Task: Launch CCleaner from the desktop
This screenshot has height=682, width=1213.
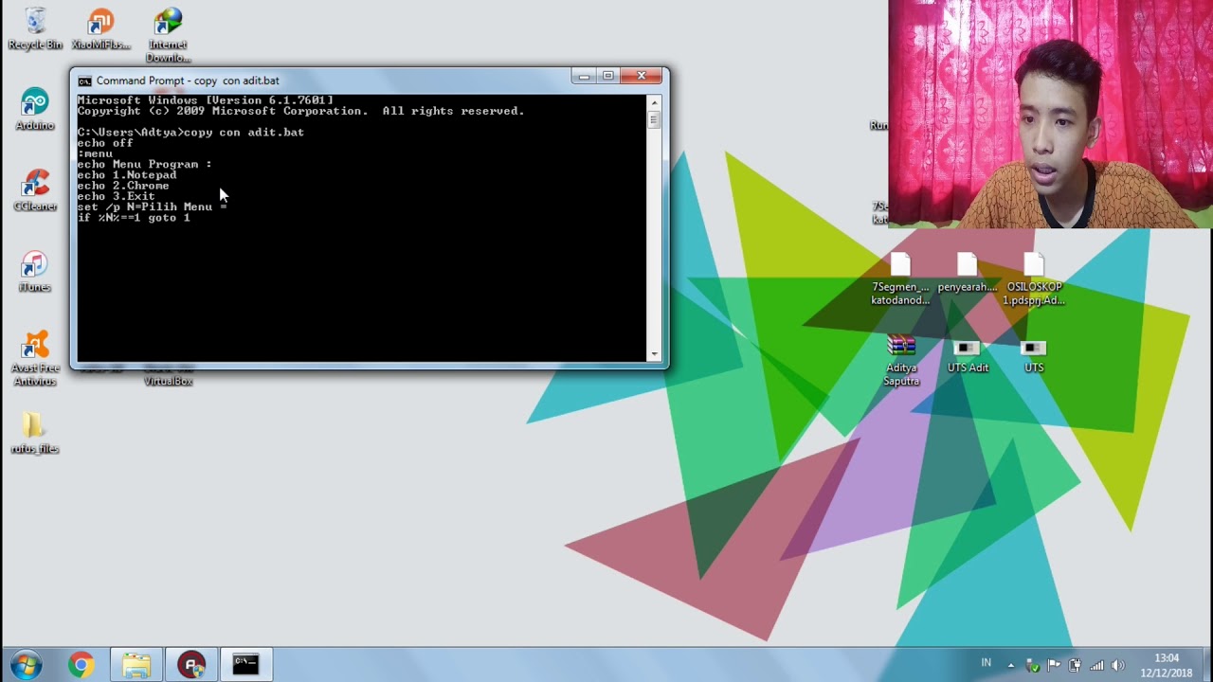Action: (35, 189)
